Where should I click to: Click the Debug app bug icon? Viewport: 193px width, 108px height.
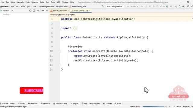coord(153,6)
